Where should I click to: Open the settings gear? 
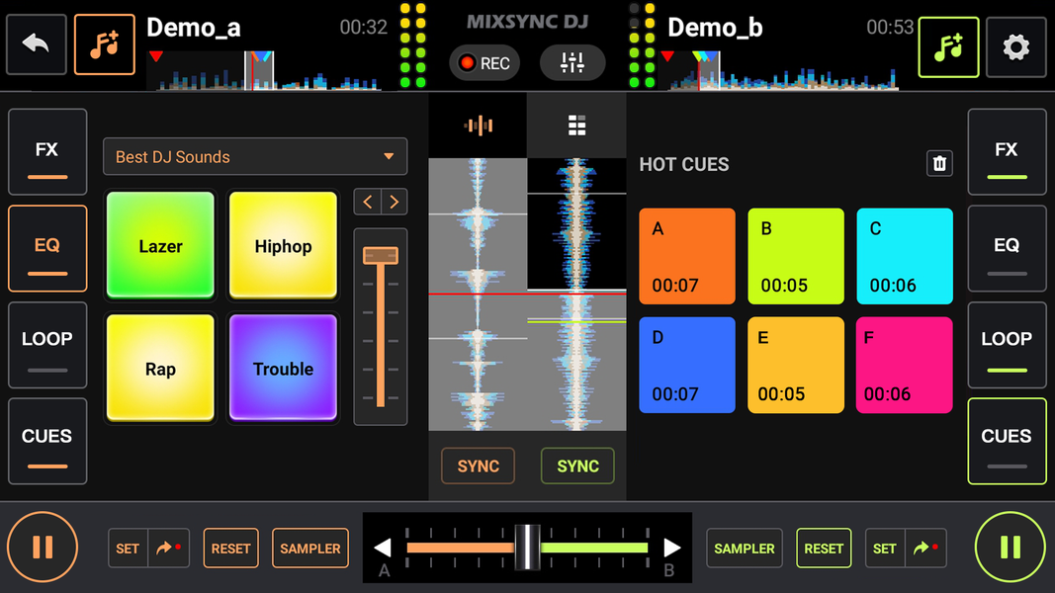point(1015,46)
